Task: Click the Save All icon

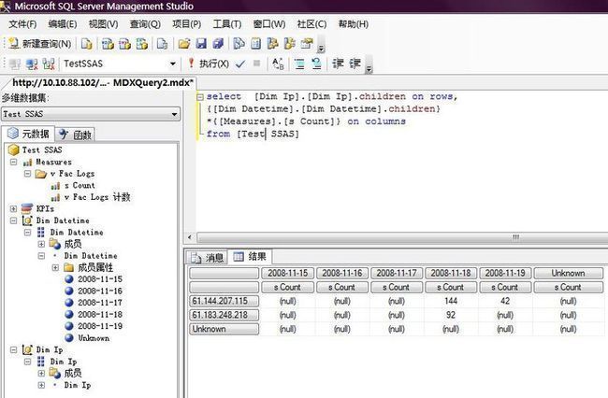Action: click(218, 44)
